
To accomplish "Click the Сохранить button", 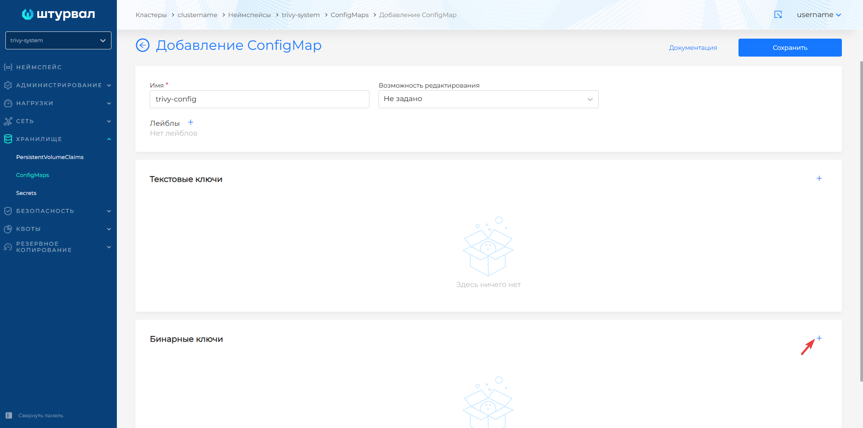I will pyautogui.click(x=790, y=47).
